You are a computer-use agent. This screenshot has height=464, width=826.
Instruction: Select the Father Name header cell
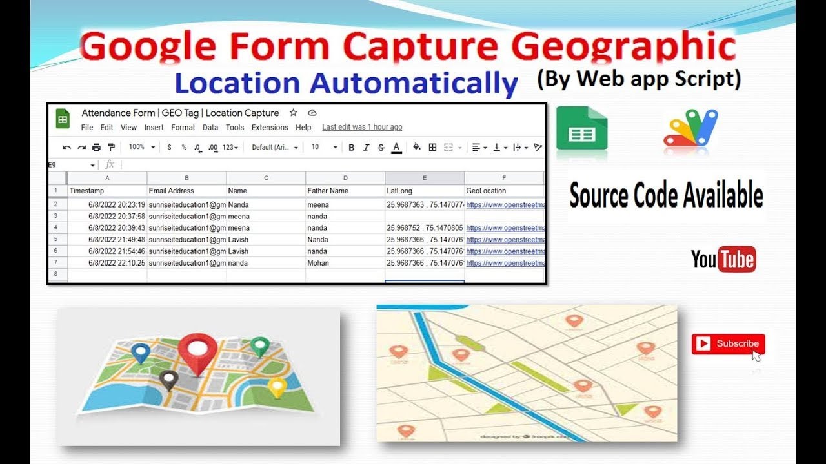click(345, 191)
